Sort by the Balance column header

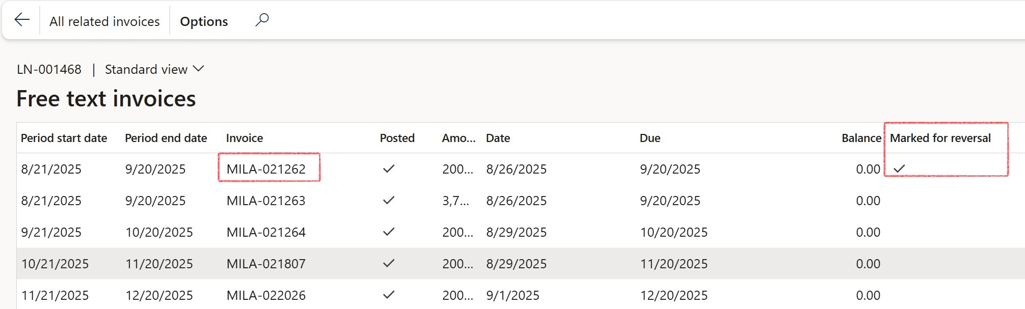[x=860, y=137]
